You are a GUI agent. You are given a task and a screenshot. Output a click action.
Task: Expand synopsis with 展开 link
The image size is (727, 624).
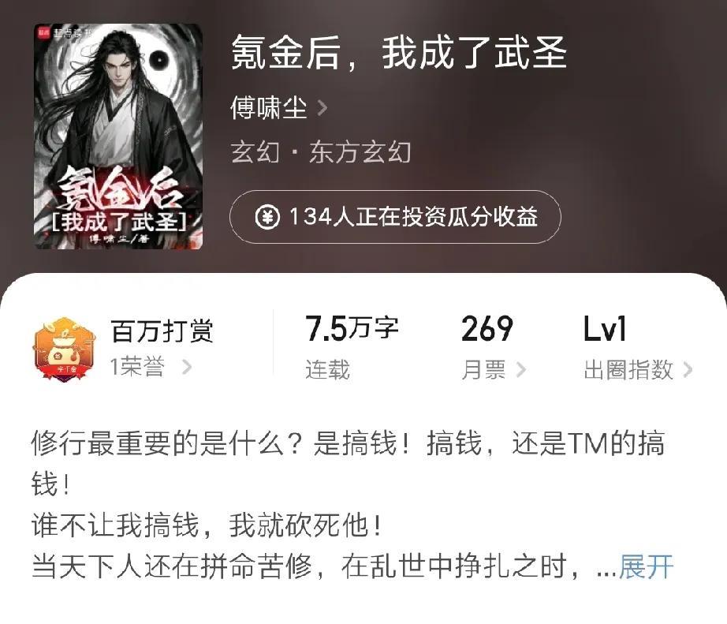(x=646, y=566)
